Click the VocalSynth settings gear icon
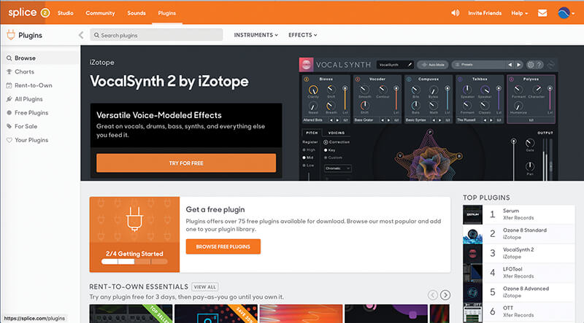The image size is (584, 323). pyautogui.click(x=531, y=65)
